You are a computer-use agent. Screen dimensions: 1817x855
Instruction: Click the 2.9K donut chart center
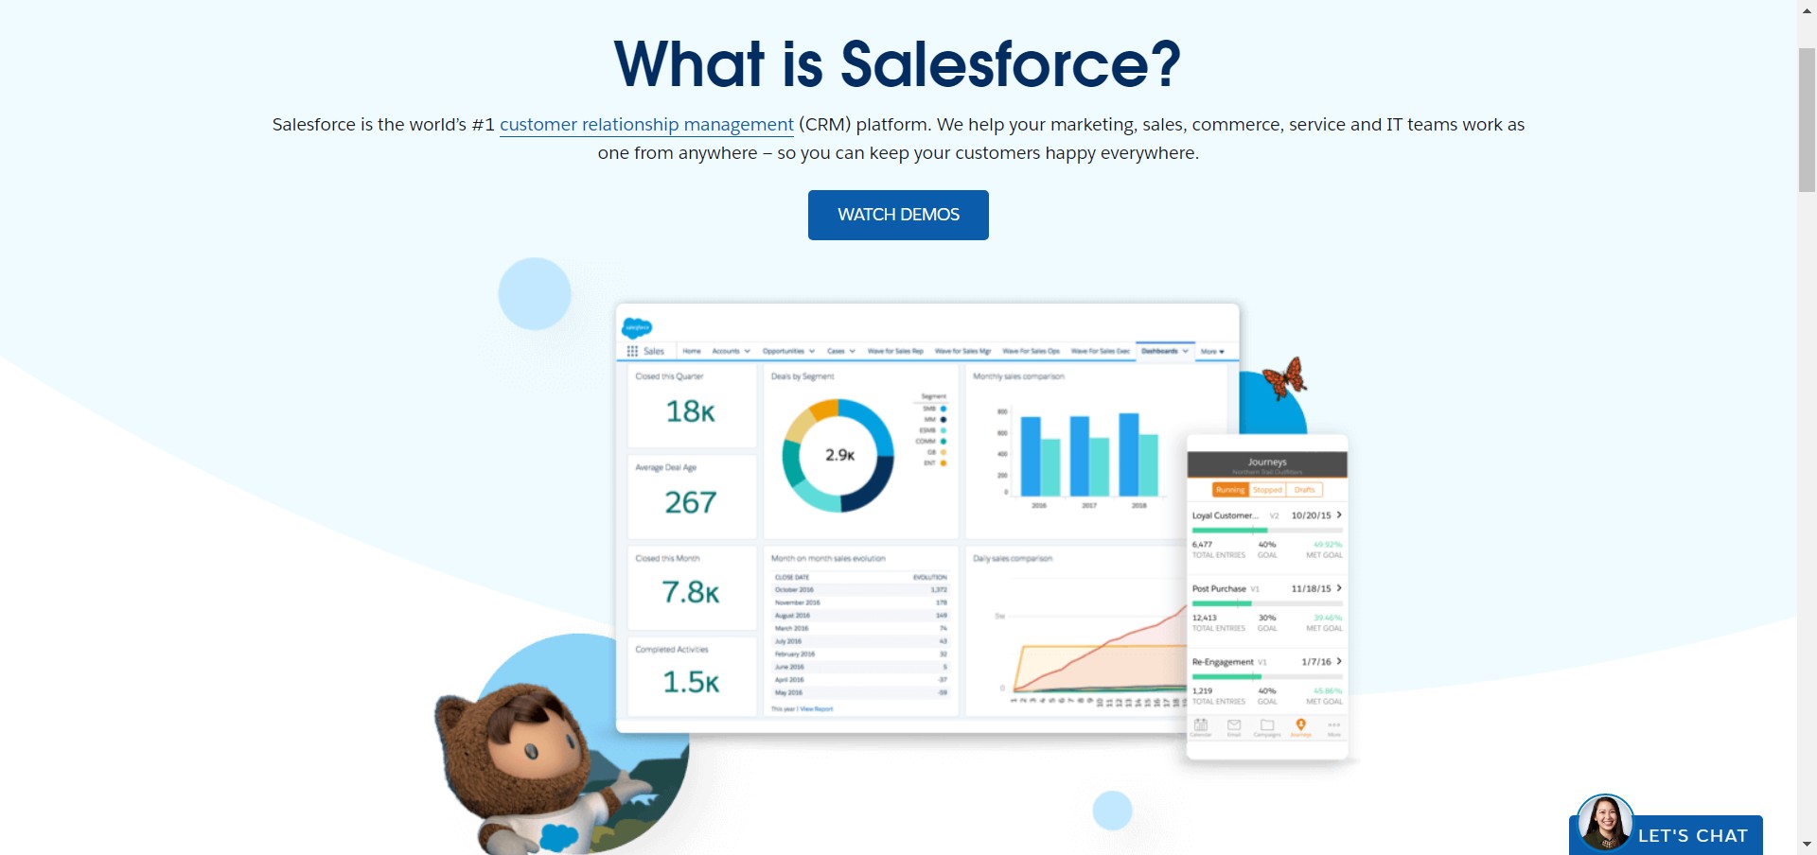839,455
